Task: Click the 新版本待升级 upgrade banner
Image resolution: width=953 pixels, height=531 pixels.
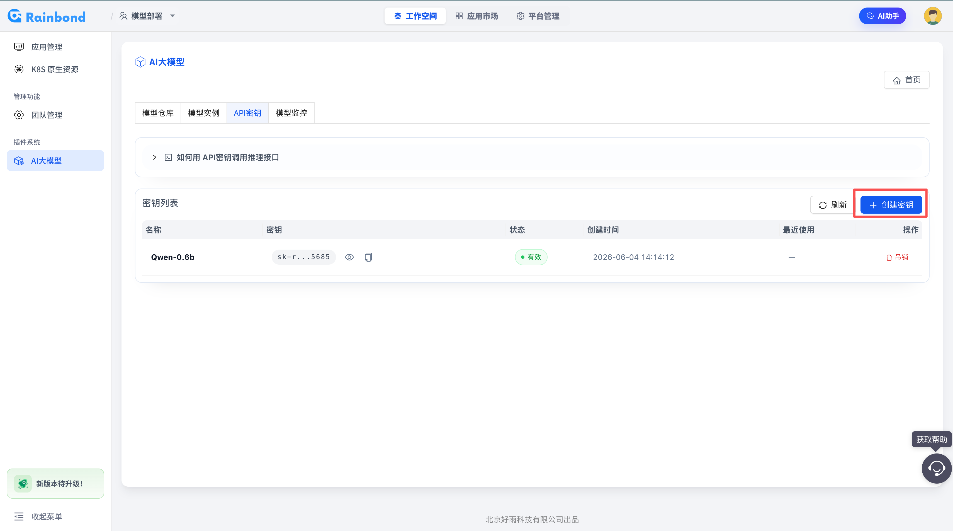Action: click(55, 484)
